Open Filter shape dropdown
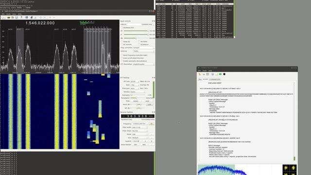The width and height of the screenshot is (311, 175). [140, 131]
